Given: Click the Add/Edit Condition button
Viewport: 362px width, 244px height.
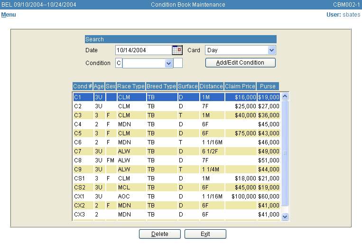Looking at the screenshot, I should coord(240,63).
